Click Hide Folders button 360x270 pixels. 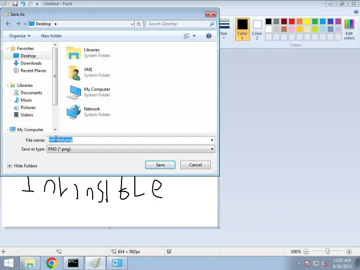pos(22,166)
